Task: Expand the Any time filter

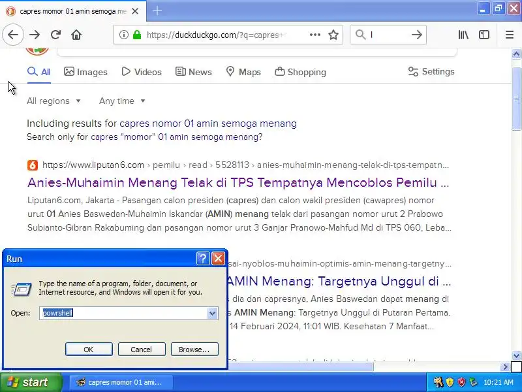Action: [122, 101]
